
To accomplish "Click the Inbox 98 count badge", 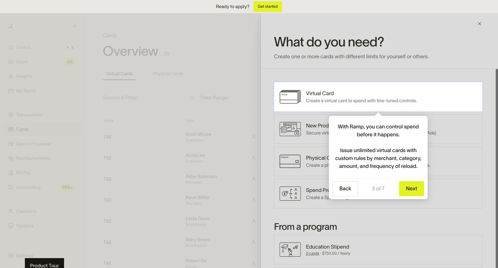I will pos(70,62).
